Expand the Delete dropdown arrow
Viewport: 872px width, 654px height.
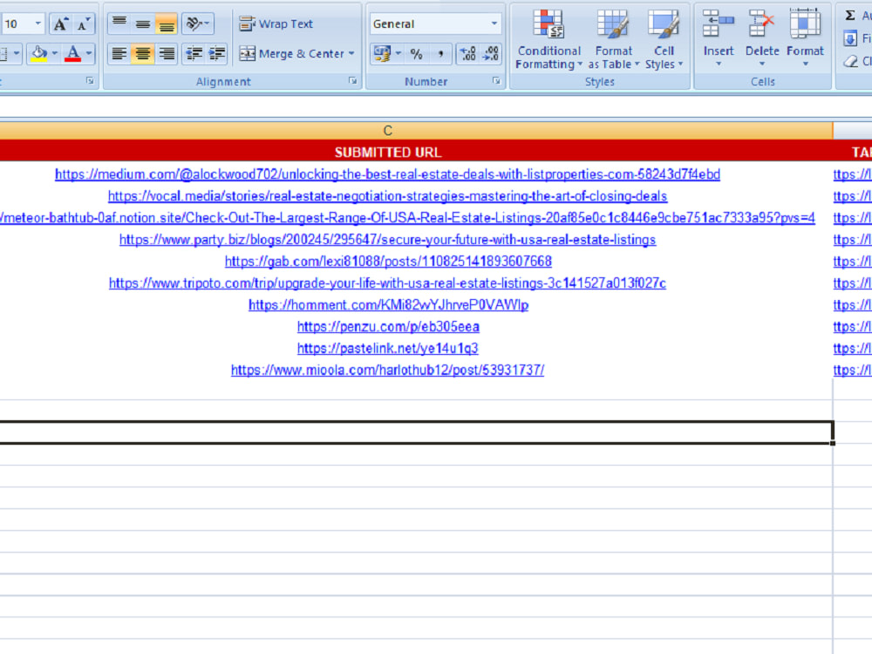click(762, 65)
